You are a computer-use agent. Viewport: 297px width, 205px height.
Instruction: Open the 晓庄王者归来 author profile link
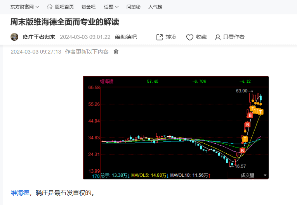pyautogui.click(x=39, y=37)
